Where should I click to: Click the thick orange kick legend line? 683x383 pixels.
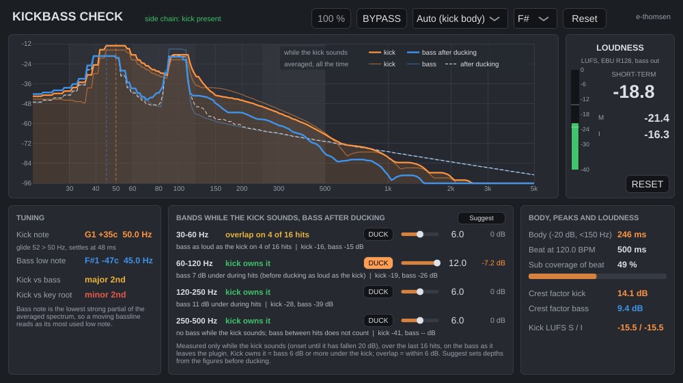point(374,53)
